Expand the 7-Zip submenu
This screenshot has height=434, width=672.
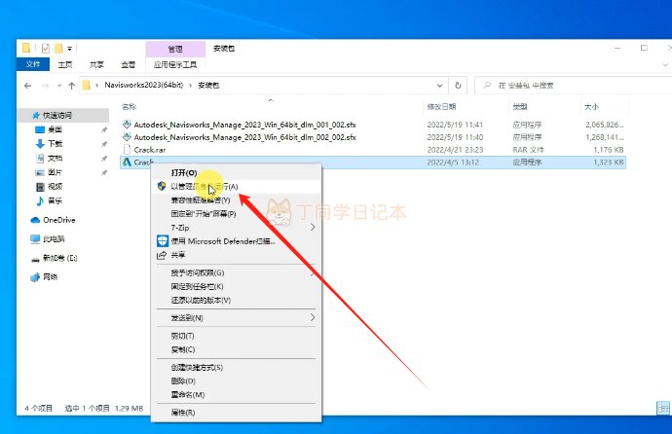(236, 228)
